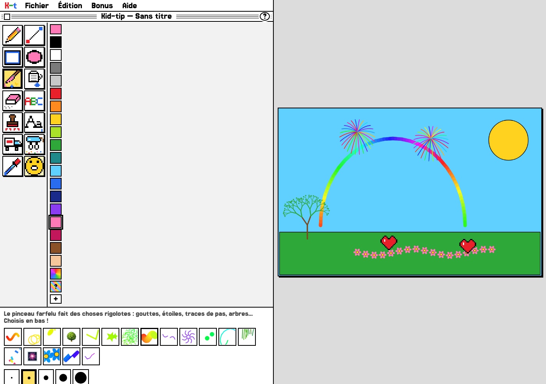Select the random question-mark color swatch
546x384 pixels.
[56, 287]
